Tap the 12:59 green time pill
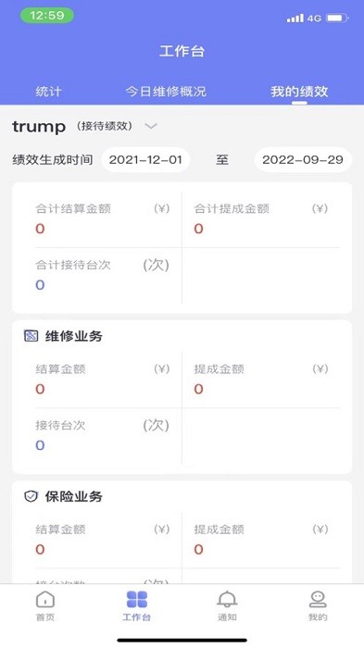 click(x=46, y=16)
